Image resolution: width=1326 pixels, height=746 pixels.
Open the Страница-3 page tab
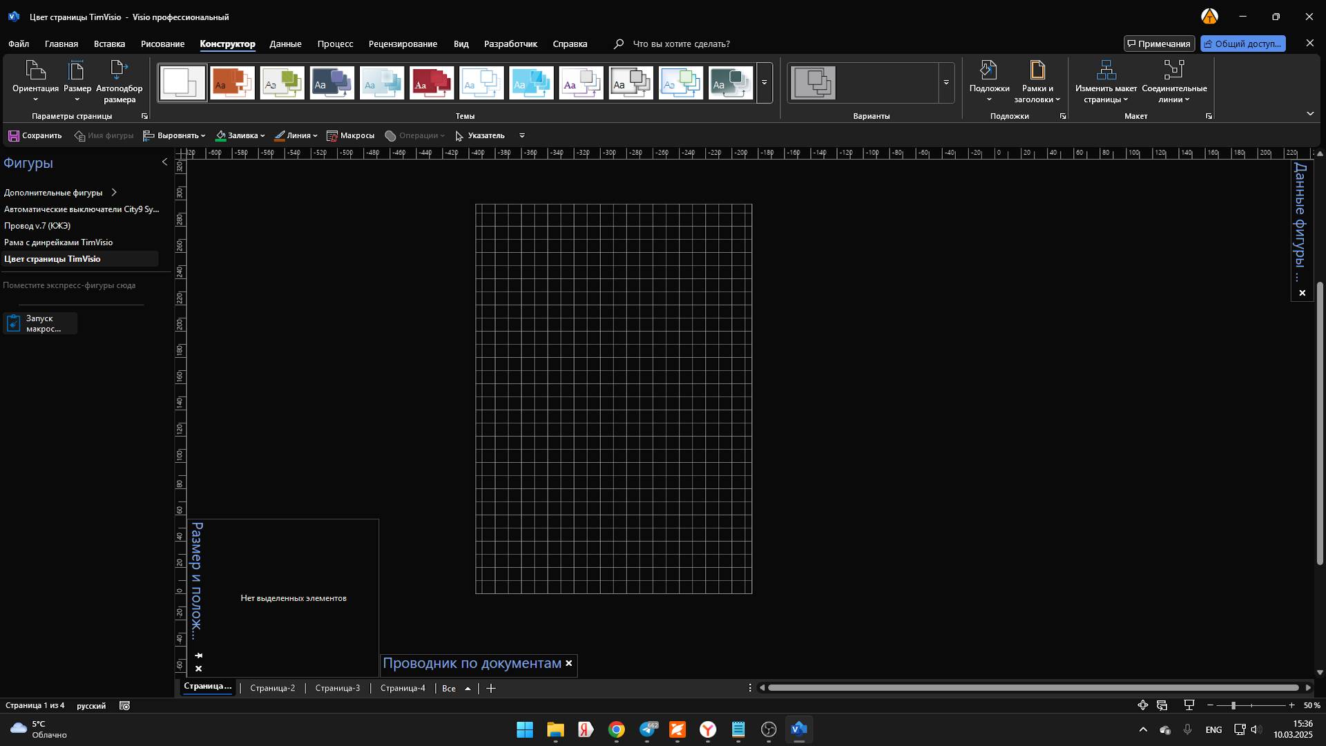click(x=337, y=688)
